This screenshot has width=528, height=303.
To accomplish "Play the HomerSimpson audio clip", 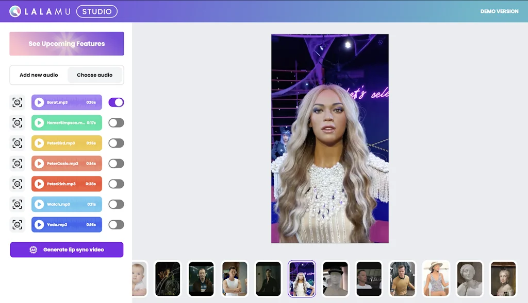I will (x=39, y=123).
